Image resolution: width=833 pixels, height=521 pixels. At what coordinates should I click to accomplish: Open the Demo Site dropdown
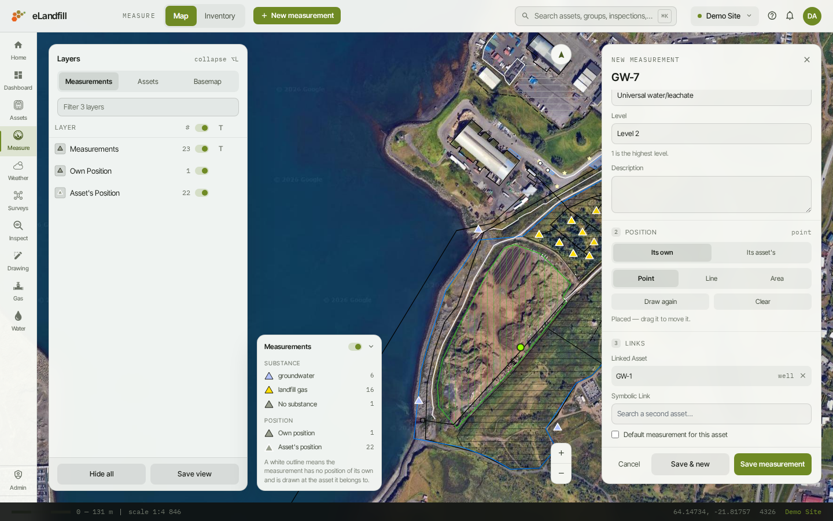pos(724,16)
